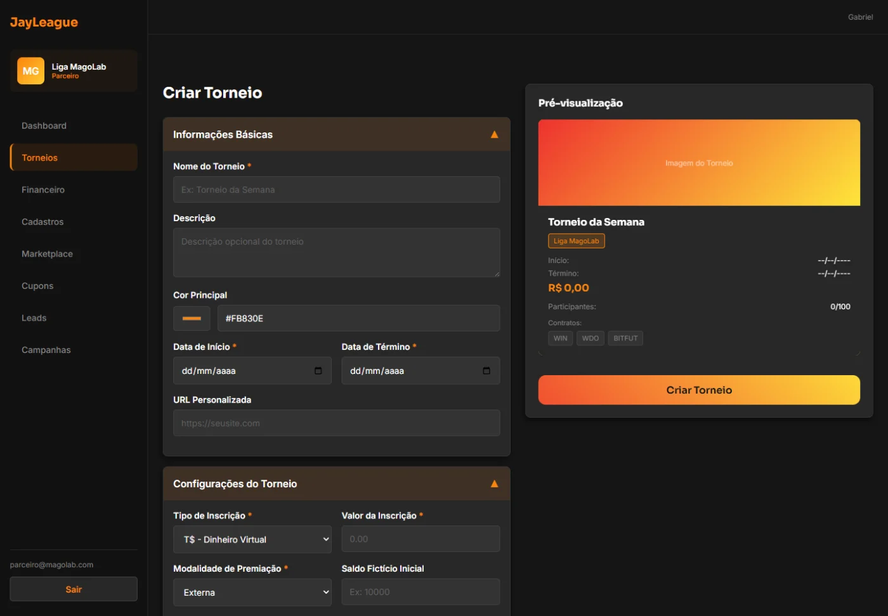The height and width of the screenshot is (616, 888).
Task: Open the Modalidade de Premiação dropdown
Action: coord(252,593)
